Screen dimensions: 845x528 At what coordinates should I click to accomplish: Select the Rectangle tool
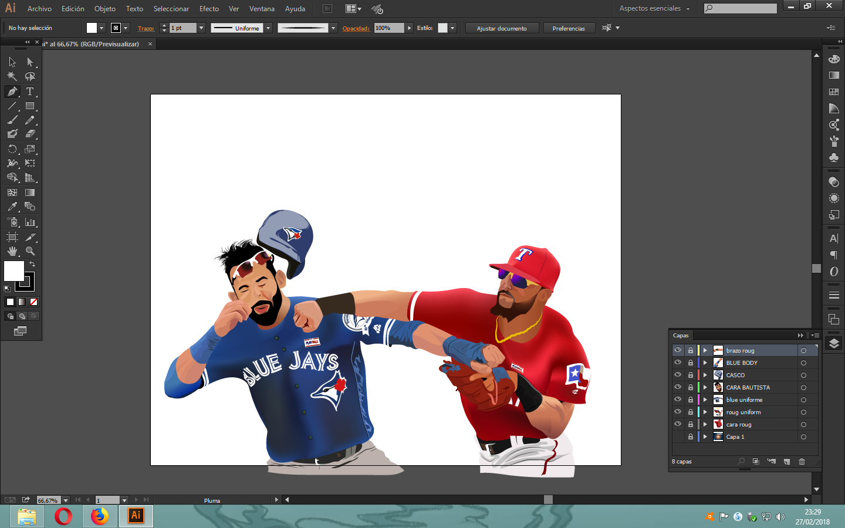30,106
